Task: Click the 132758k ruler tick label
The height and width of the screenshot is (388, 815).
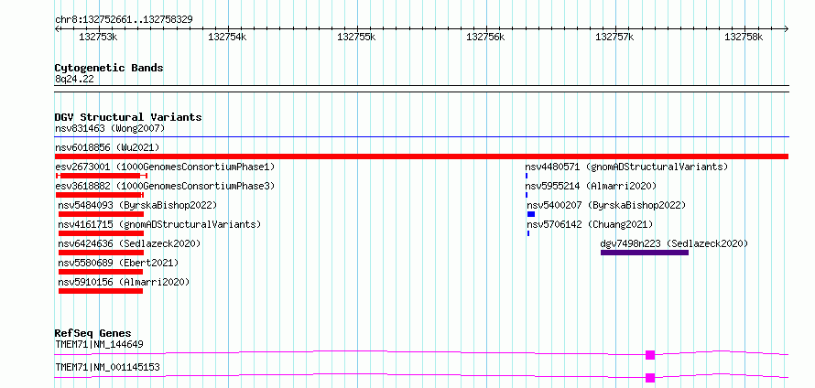Action: click(744, 37)
